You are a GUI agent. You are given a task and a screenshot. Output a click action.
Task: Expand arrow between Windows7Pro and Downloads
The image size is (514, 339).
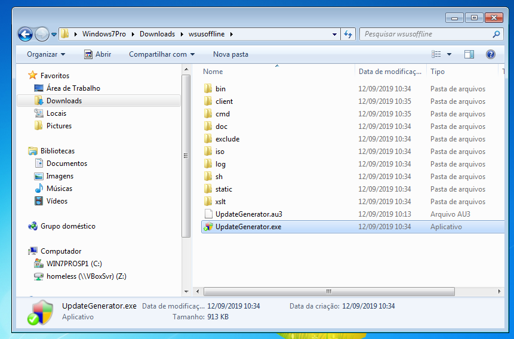click(133, 34)
